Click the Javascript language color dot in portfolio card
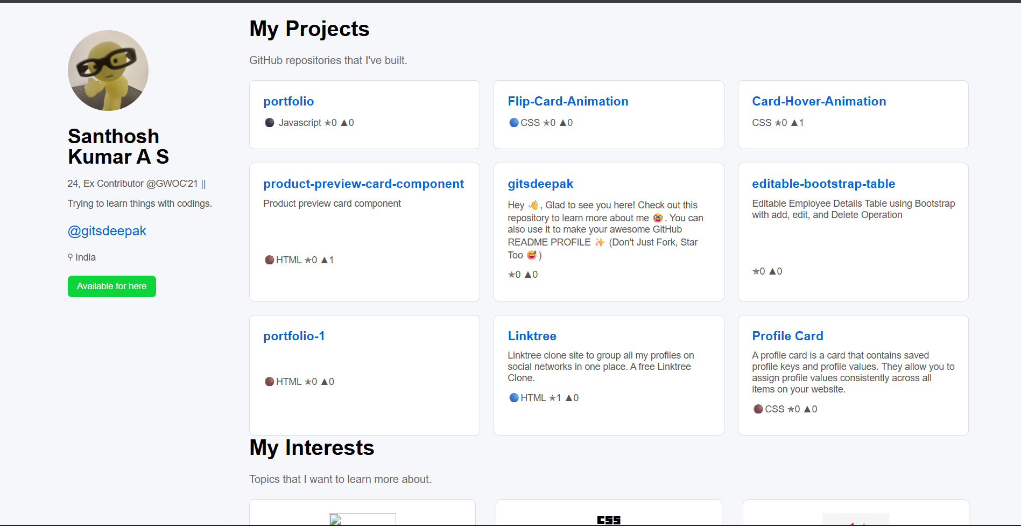The height and width of the screenshot is (526, 1021). (x=270, y=123)
